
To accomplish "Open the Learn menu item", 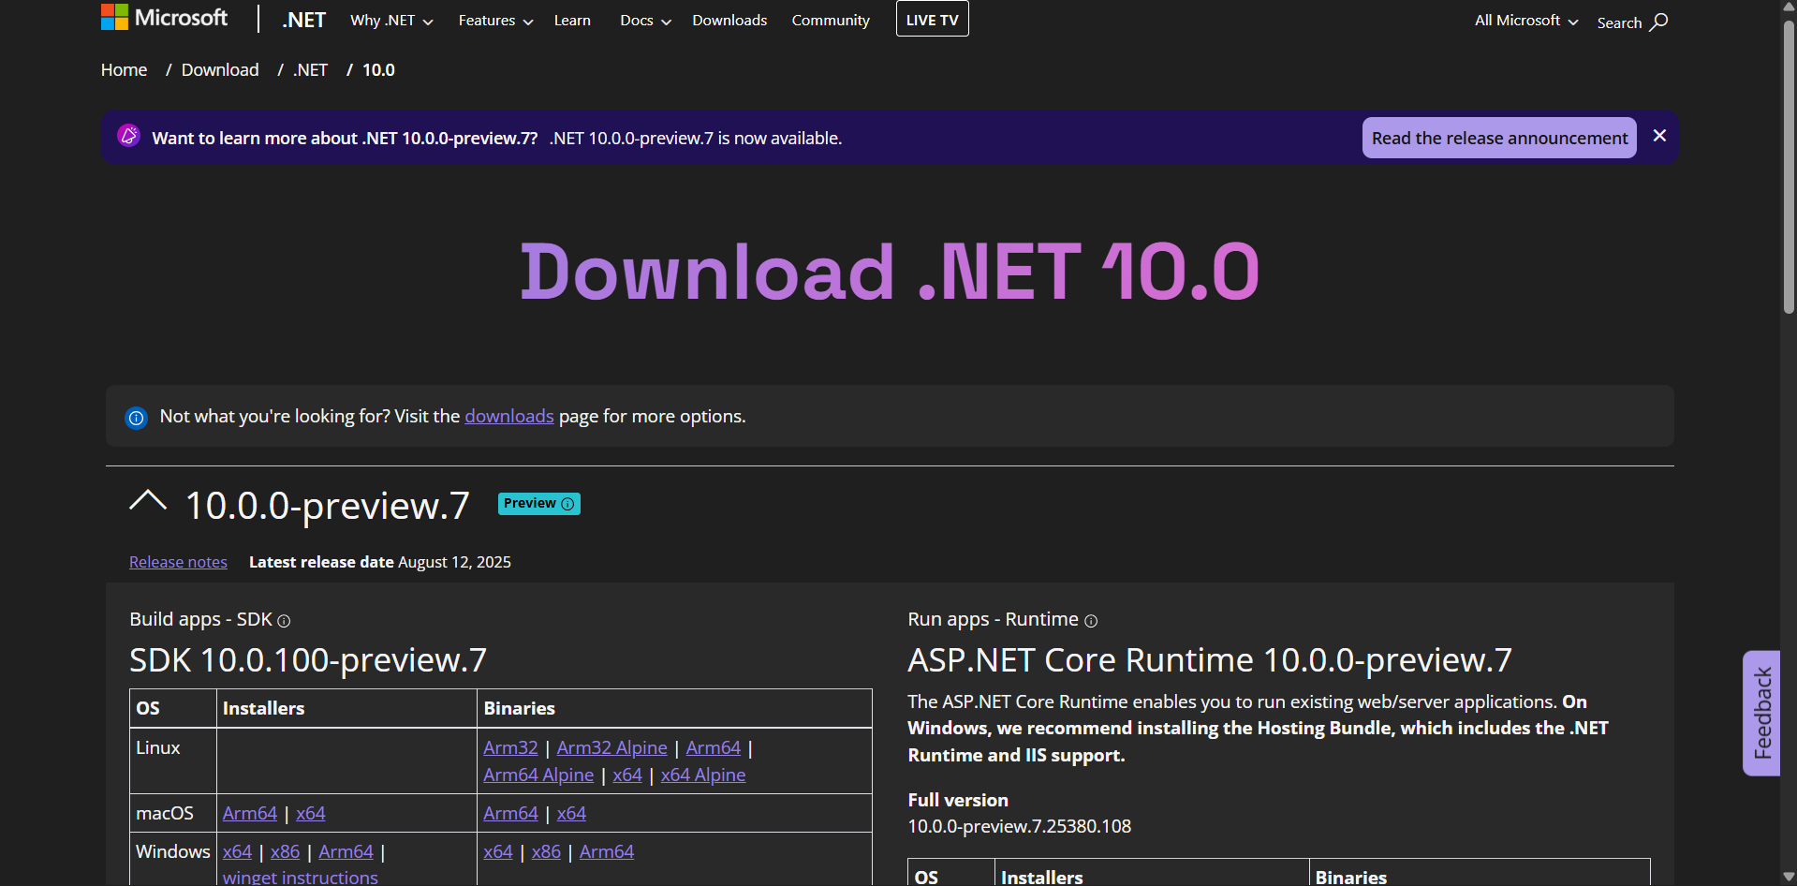I will (x=572, y=21).
